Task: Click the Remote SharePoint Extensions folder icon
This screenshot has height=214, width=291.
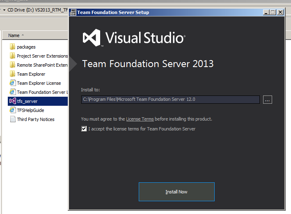Action: point(12,65)
